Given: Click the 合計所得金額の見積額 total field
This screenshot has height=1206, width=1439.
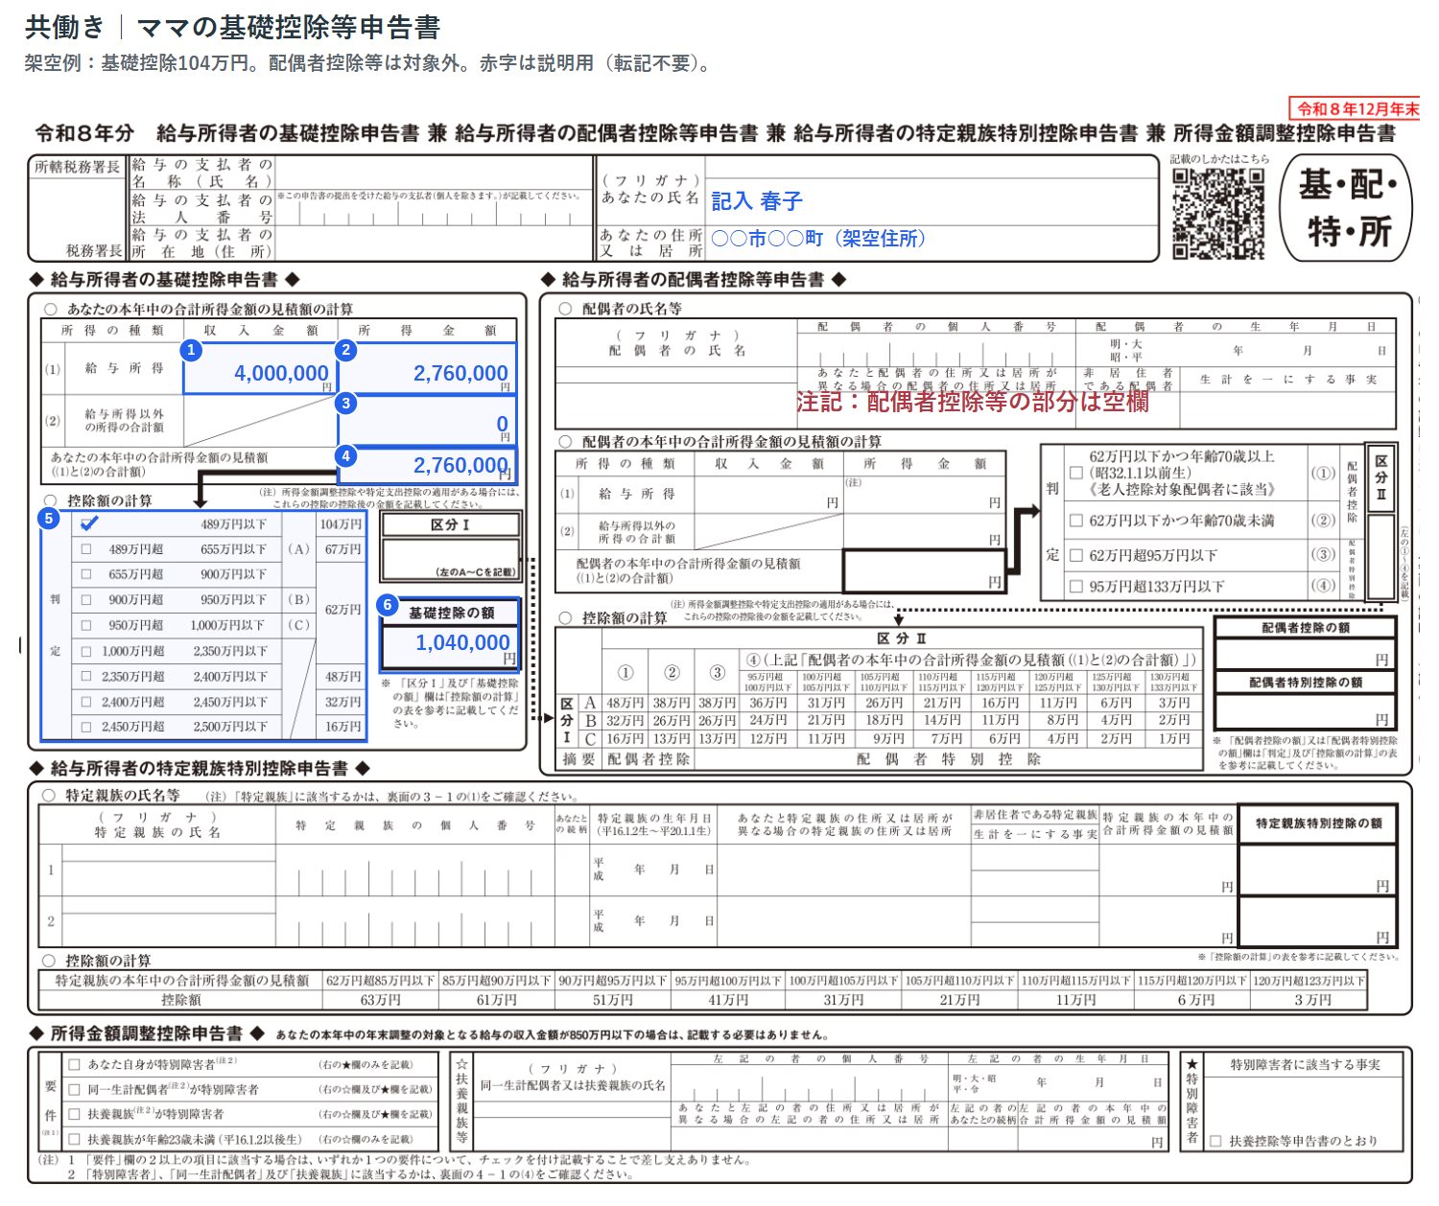Looking at the screenshot, I should click(x=427, y=464).
